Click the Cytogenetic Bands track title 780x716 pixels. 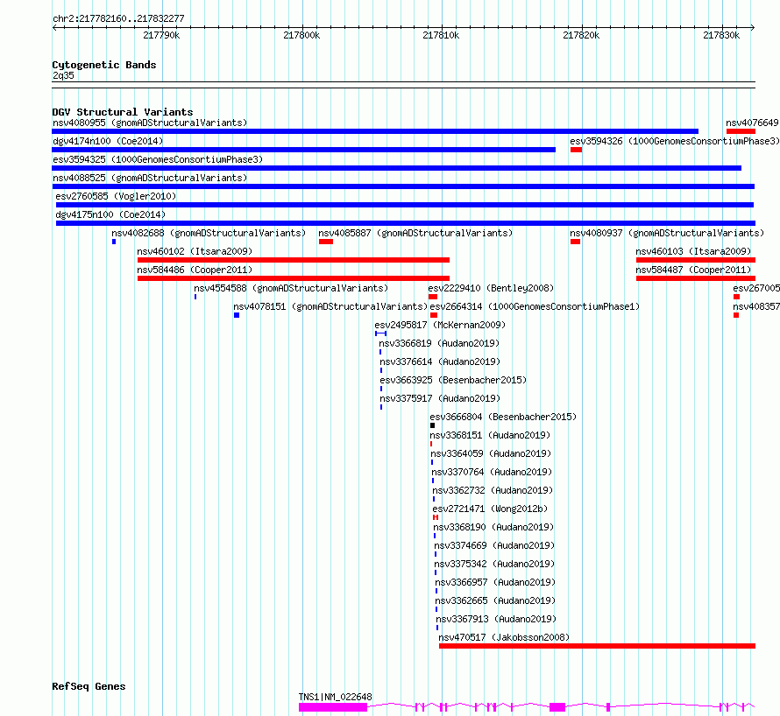click(x=104, y=65)
